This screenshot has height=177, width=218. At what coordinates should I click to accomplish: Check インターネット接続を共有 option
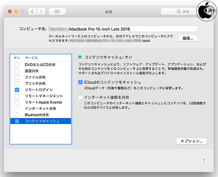(80, 97)
